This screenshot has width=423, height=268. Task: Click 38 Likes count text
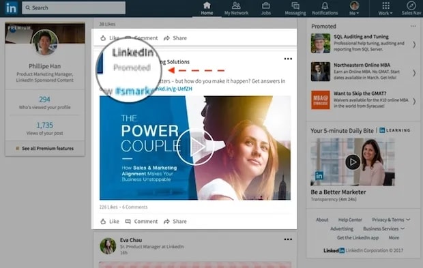(107, 25)
